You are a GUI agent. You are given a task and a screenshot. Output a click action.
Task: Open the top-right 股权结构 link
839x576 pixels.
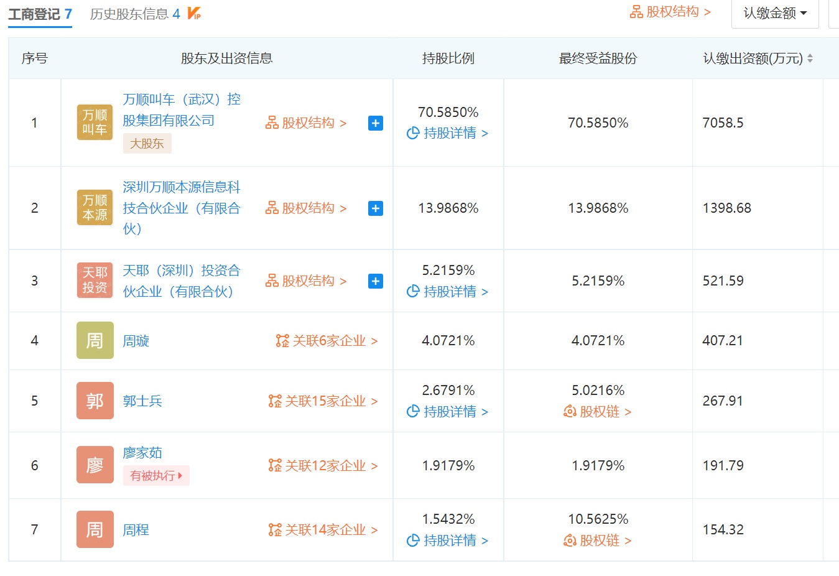tap(670, 12)
